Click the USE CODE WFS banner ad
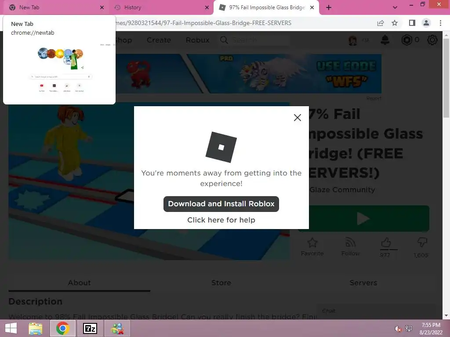The image size is (450, 337). tap(249, 74)
